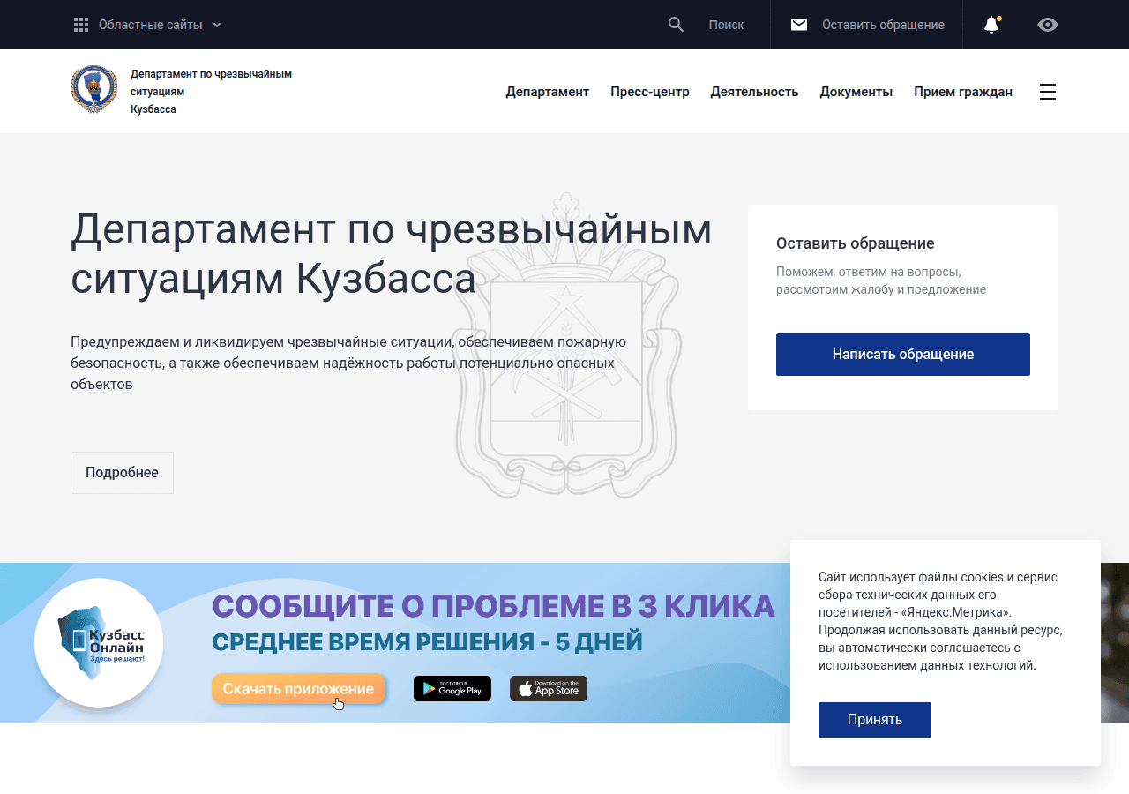Click the Подробнее button
Screen dimensions: 1129x794
[x=122, y=473]
